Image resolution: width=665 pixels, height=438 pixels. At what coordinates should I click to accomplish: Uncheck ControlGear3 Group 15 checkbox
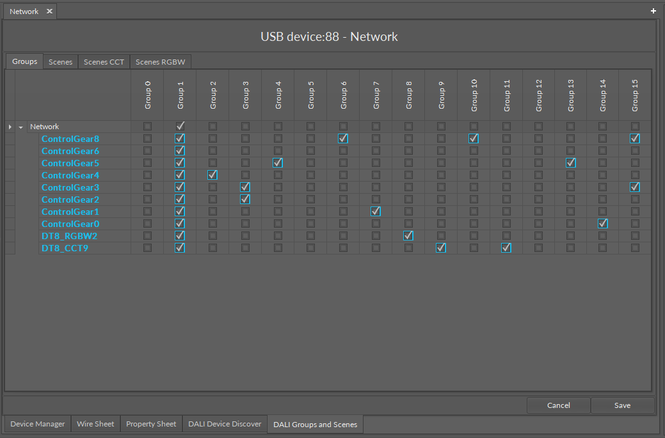pyautogui.click(x=635, y=187)
